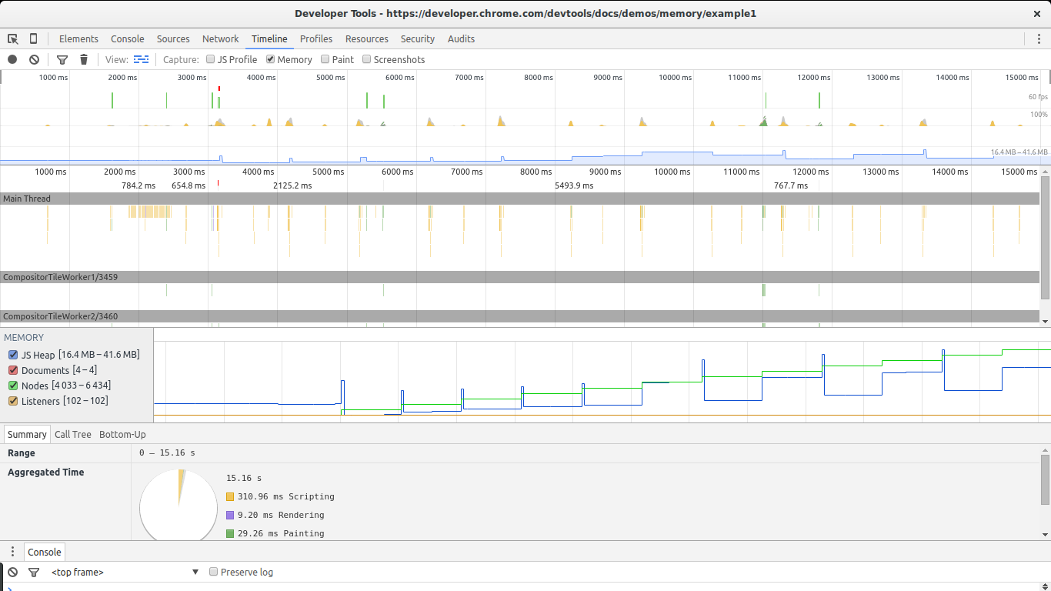Collapse the Main Thread section header
The height and width of the screenshot is (591, 1051).
pyautogui.click(x=27, y=199)
